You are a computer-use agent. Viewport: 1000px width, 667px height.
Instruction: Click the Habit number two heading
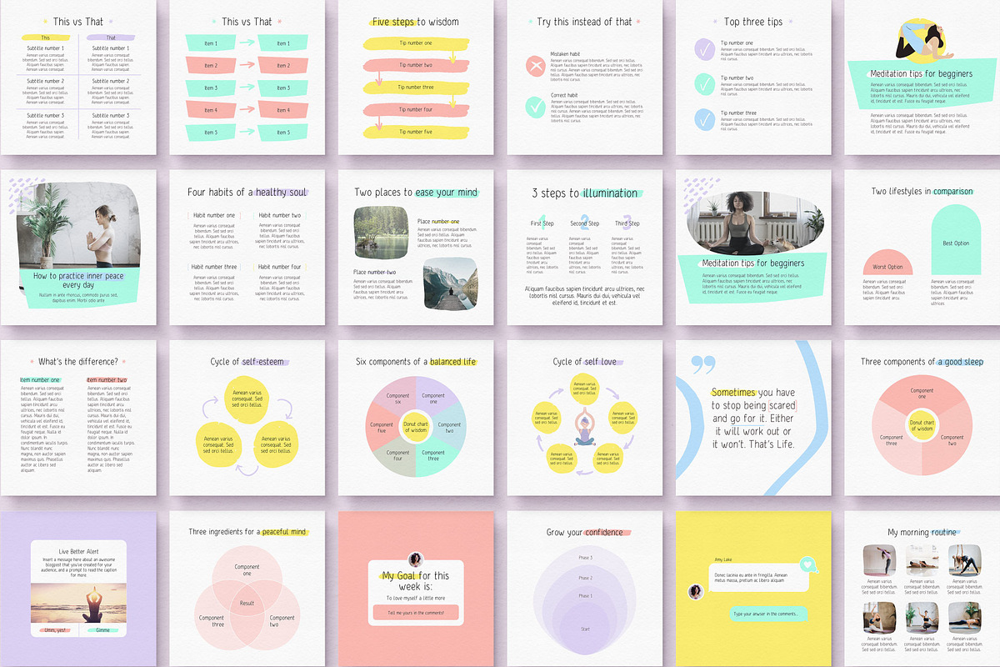pyautogui.click(x=280, y=216)
